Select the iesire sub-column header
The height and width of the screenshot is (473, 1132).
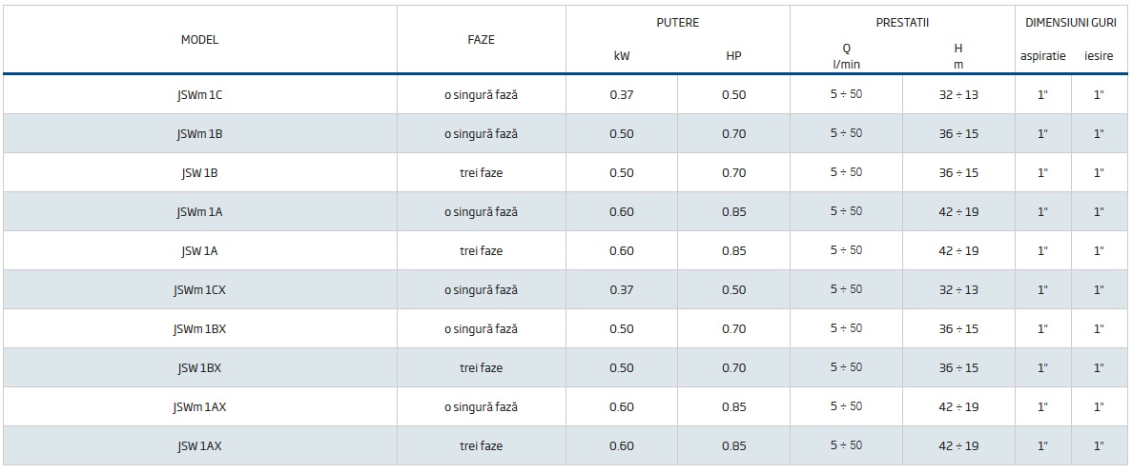coord(1099,56)
